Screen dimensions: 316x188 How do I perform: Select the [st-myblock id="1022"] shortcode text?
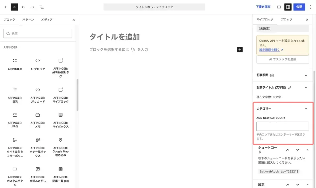pos(279,171)
